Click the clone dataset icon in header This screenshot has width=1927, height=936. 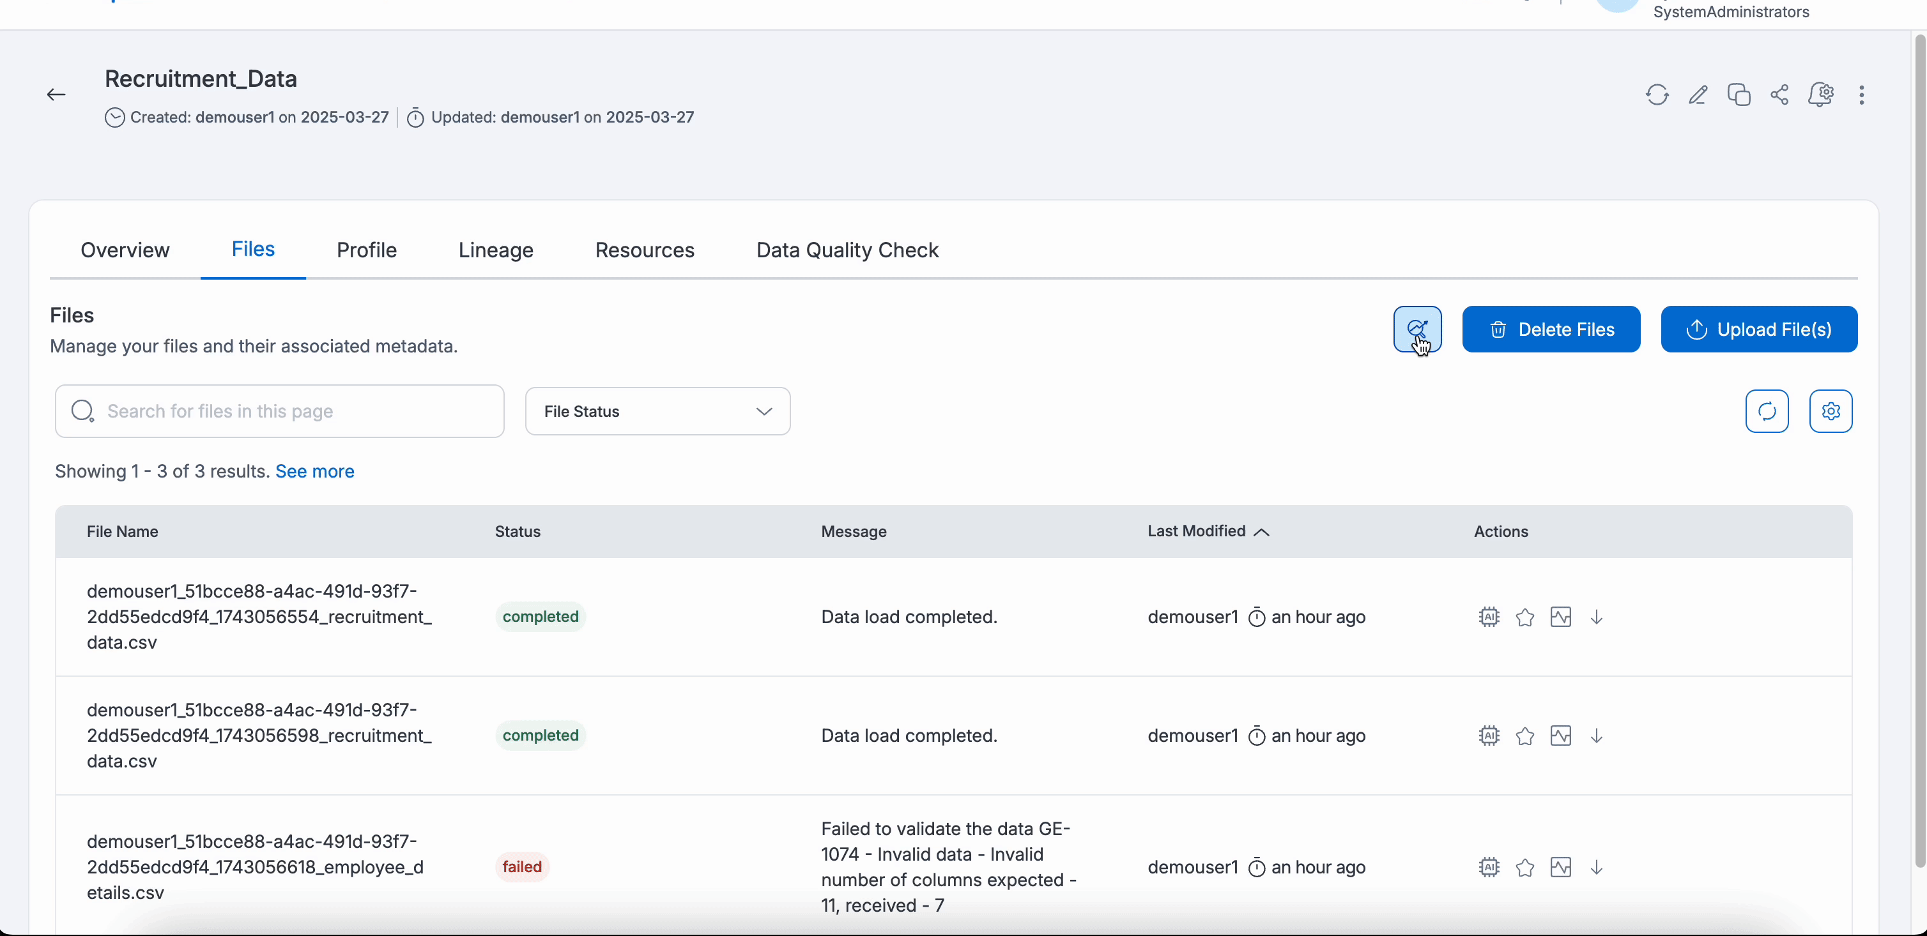coord(1739,95)
